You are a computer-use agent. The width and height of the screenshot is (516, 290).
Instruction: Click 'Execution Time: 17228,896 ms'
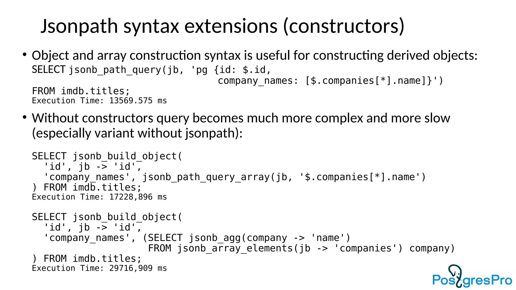99,197
